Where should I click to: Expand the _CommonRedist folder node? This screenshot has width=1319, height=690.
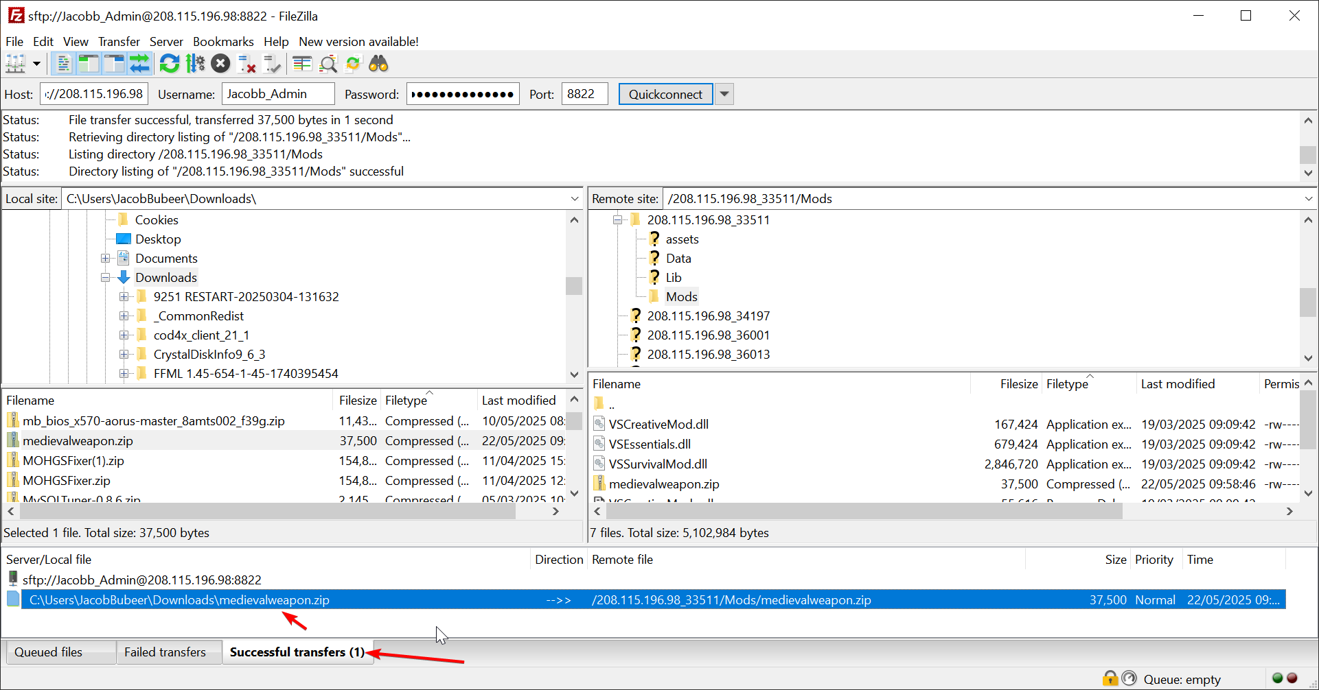[124, 316]
